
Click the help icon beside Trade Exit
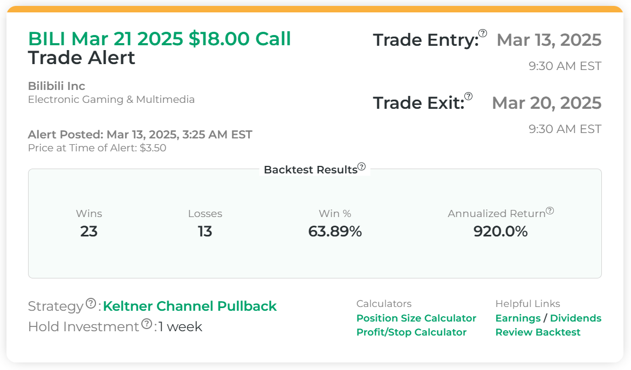point(468,96)
